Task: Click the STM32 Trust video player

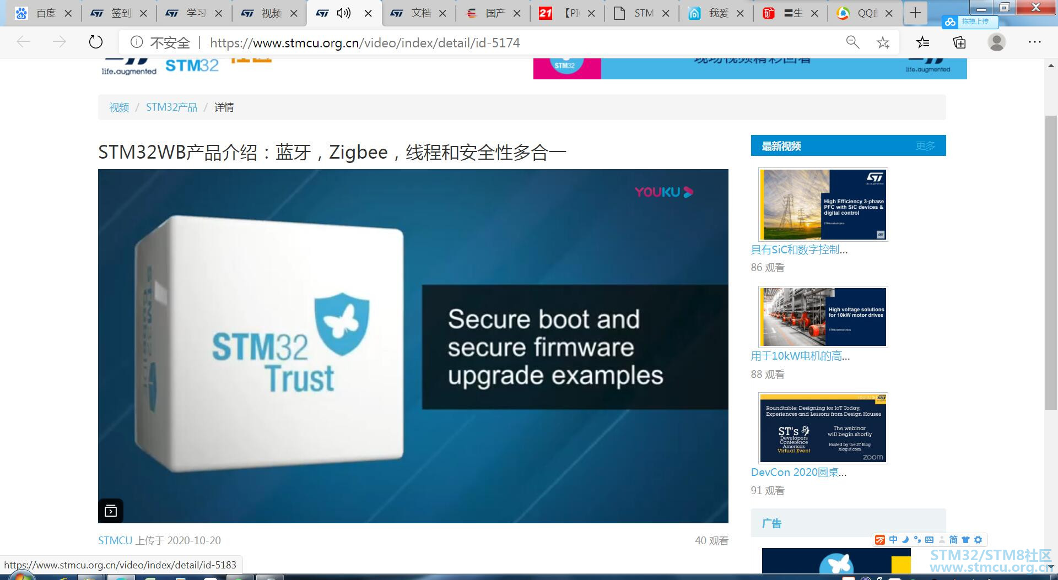Action: click(x=413, y=346)
